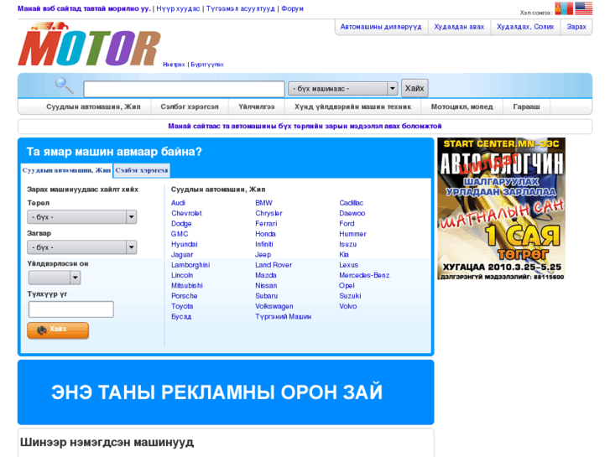Open the Lamborghini brand link
Viewport: 610px width, 457px height.
click(190, 265)
